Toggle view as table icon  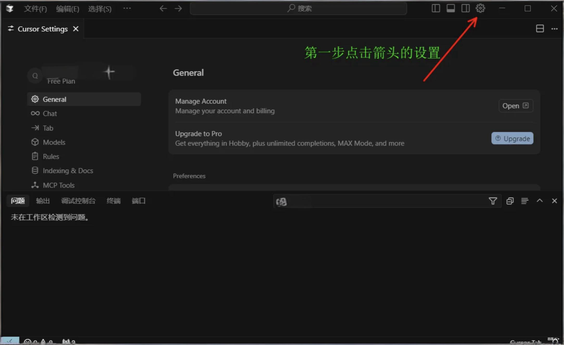(525, 201)
